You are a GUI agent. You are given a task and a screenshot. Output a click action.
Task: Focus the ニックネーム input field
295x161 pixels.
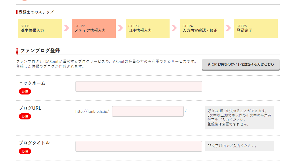tap(139, 86)
